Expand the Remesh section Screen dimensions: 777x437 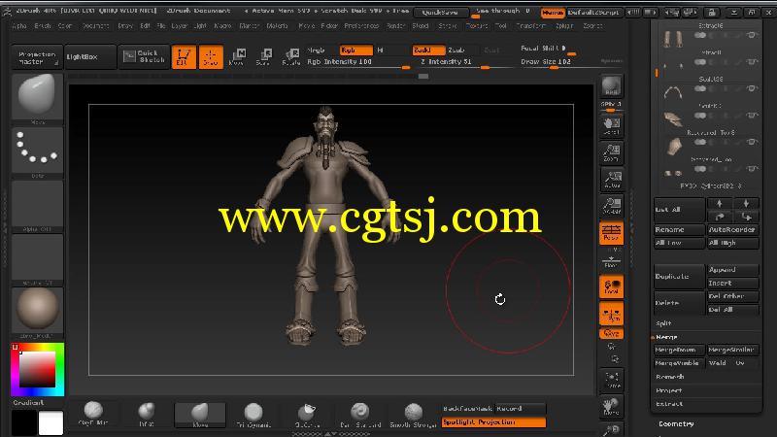tap(669, 377)
